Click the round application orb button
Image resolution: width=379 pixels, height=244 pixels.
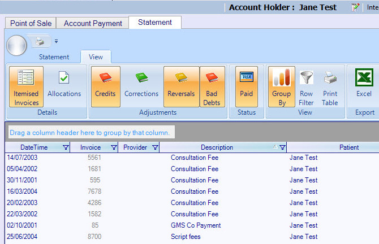(x=16, y=45)
